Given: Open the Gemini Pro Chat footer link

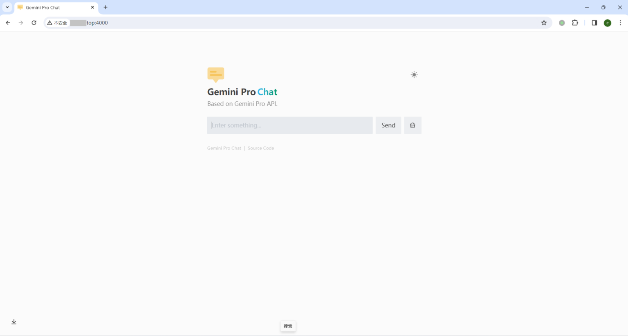Looking at the screenshot, I should click(x=224, y=148).
